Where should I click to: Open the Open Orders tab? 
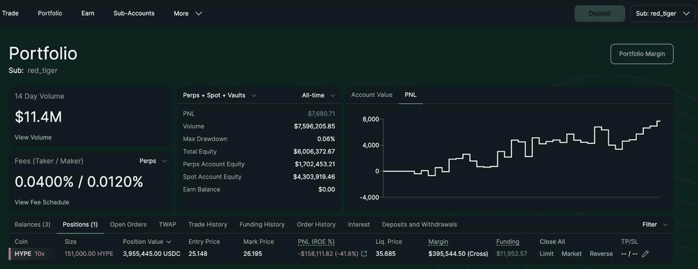[128, 224]
